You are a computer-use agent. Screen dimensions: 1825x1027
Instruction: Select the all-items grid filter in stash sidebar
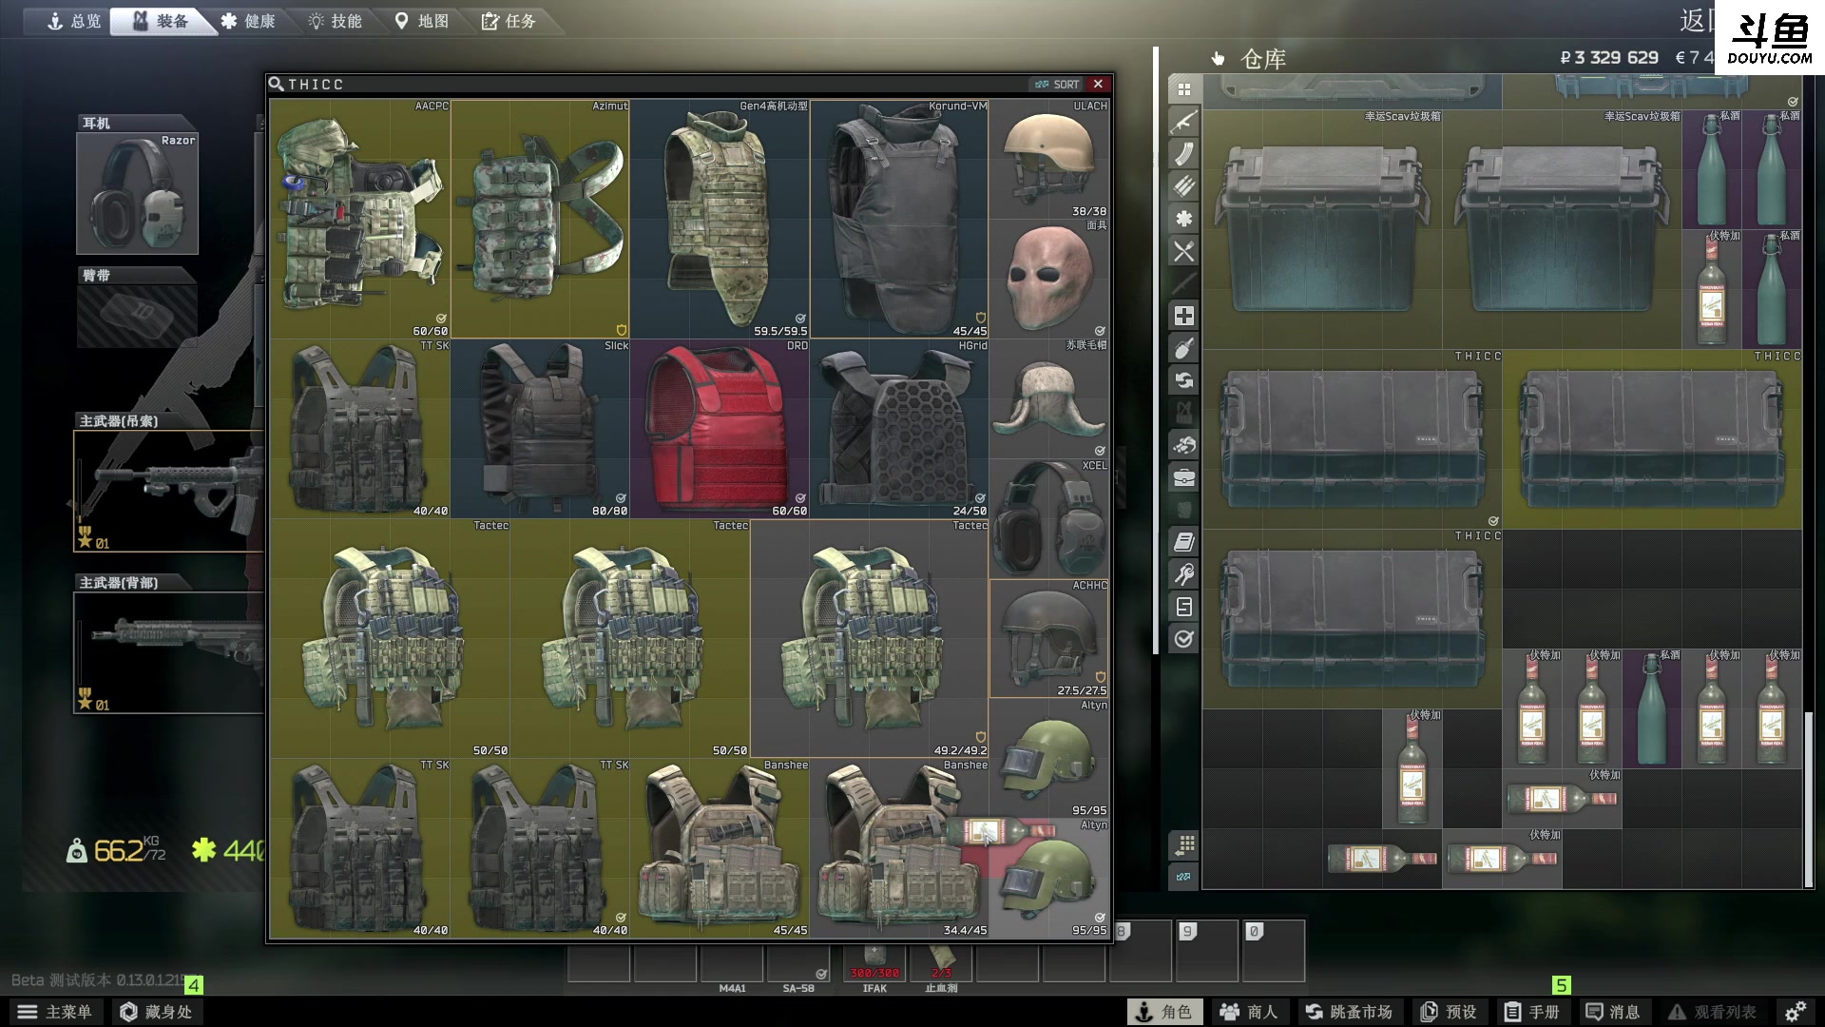pos(1183,89)
